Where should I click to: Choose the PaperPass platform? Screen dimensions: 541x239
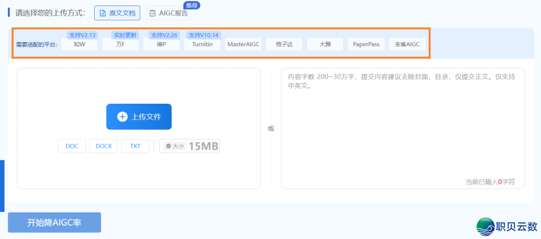click(x=366, y=44)
